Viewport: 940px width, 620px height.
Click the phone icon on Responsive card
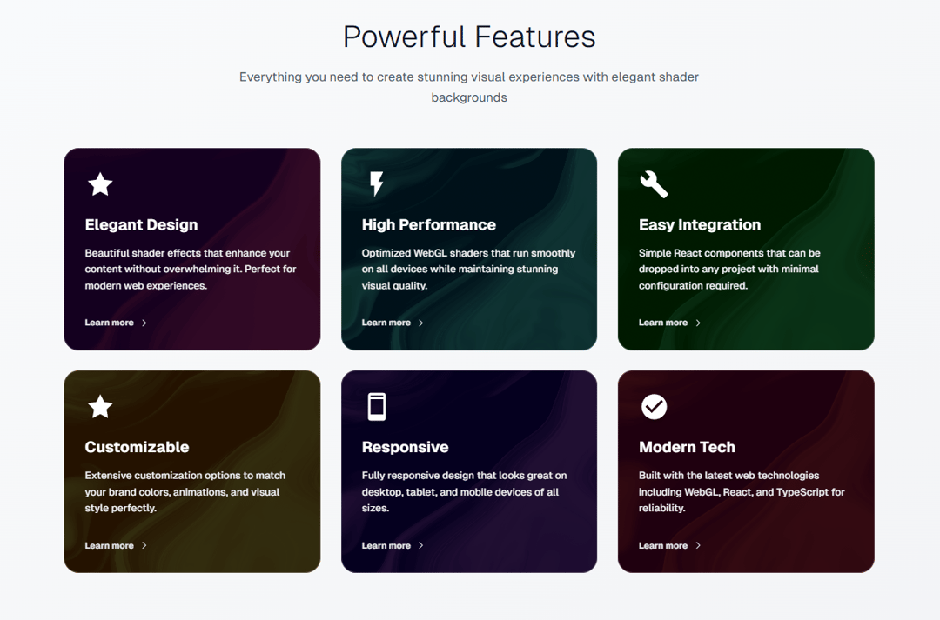[x=377, y=407]
